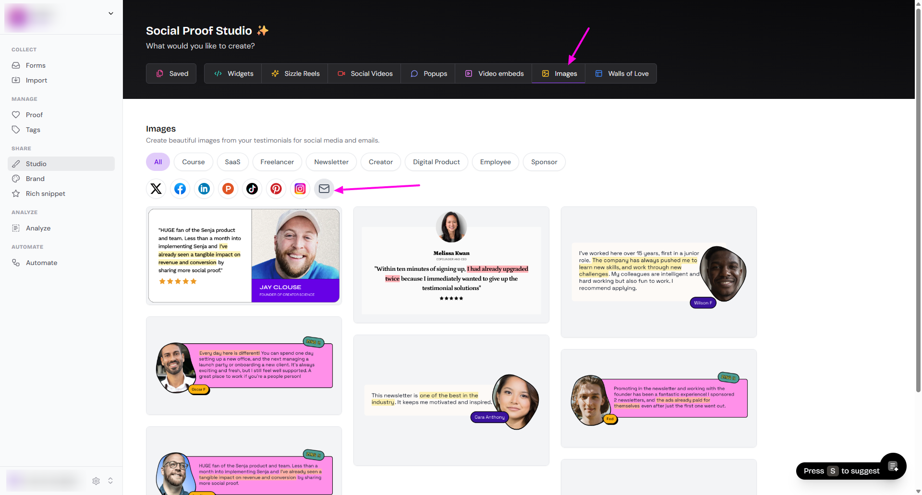Screen dimensions: 922x495
Task: Expand the workspace switcher dropdown chevron
Action: [111, 13]
